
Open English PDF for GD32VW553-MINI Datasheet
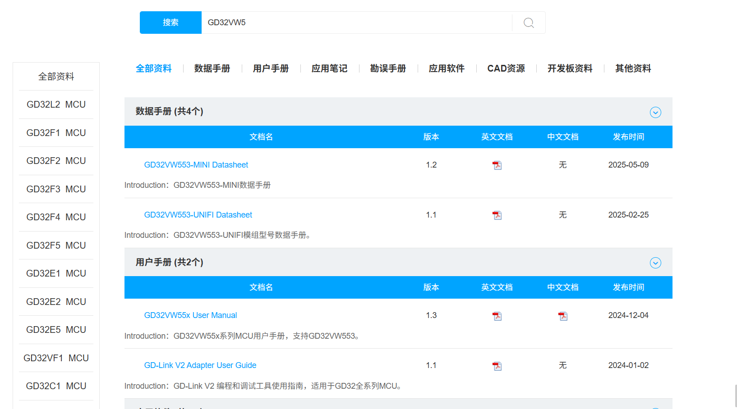[x=497, y=165]
